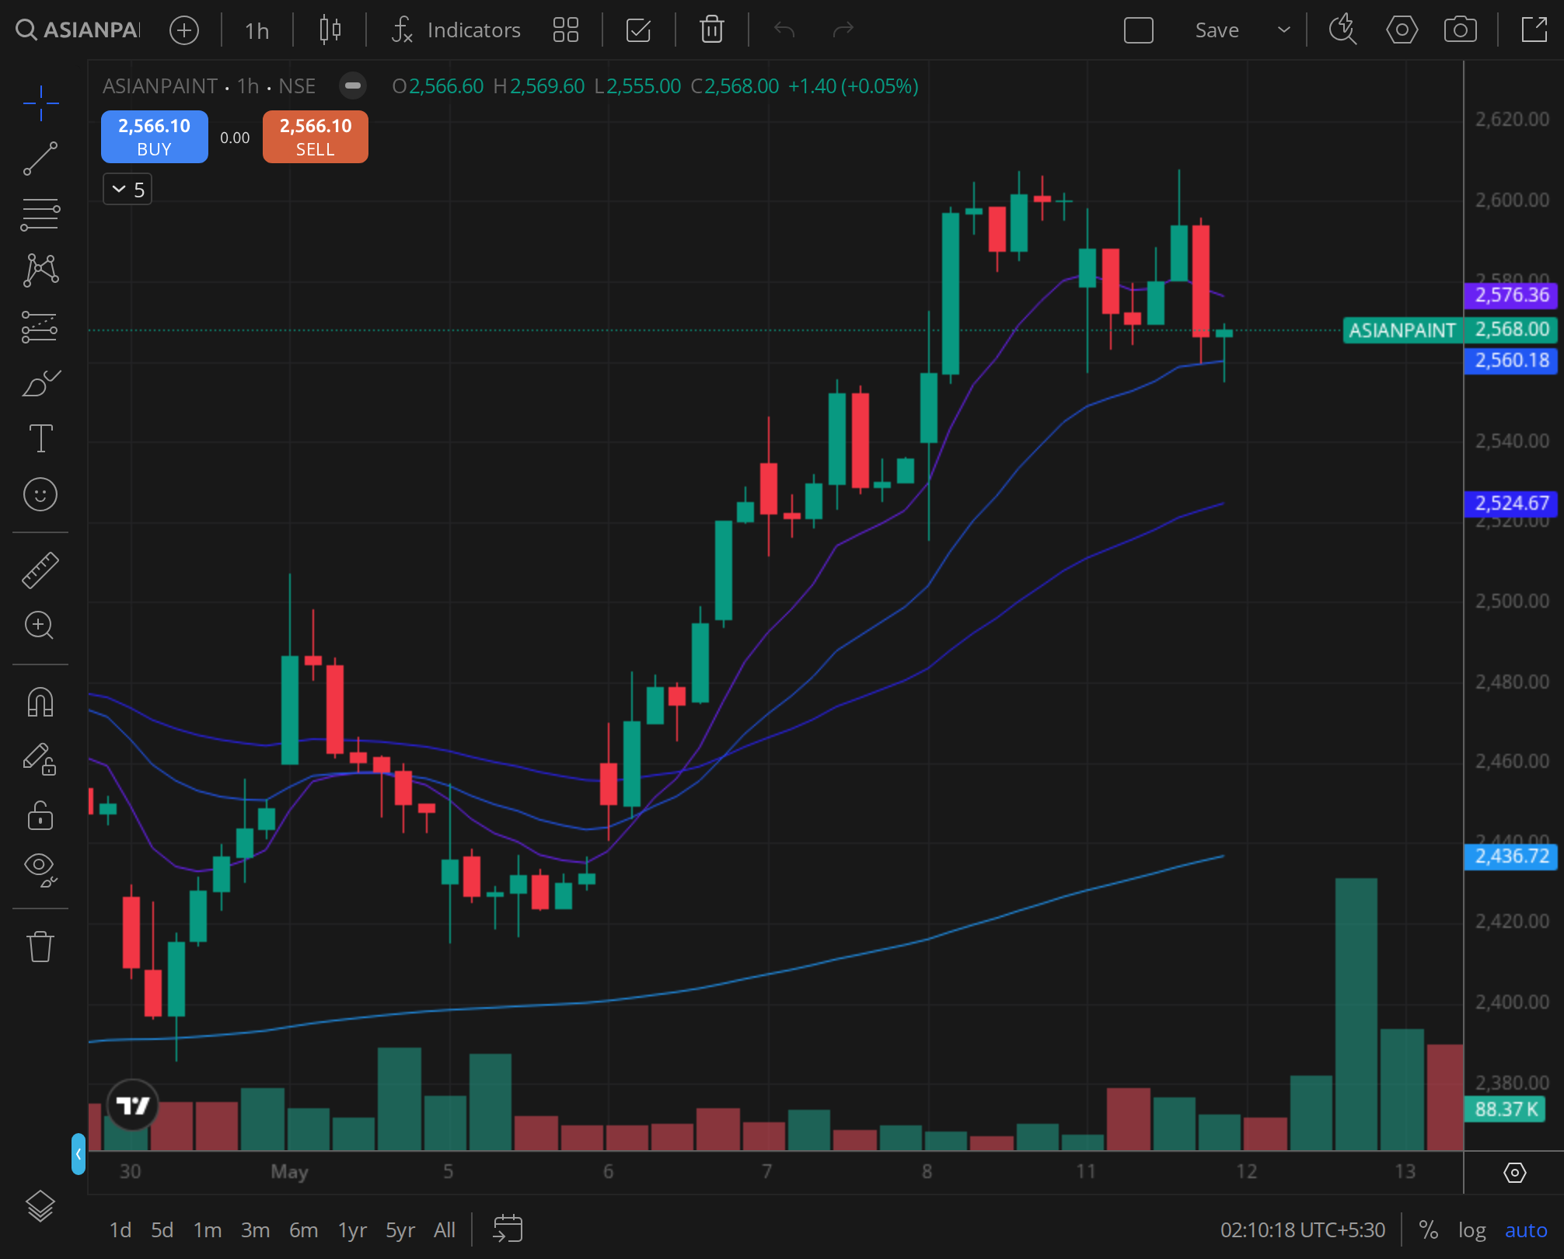The image size is (1564, 1259).
Task: Open fullscreen mode icon
Action: click(1534, 30)
